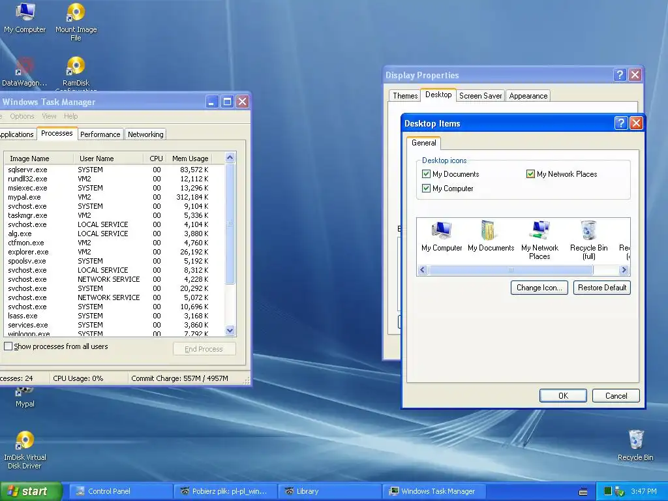The width and height of the screenshot is (668, 501).
Task: Open the Themes tab in Display Properties
Action: (x=405, y=96)
